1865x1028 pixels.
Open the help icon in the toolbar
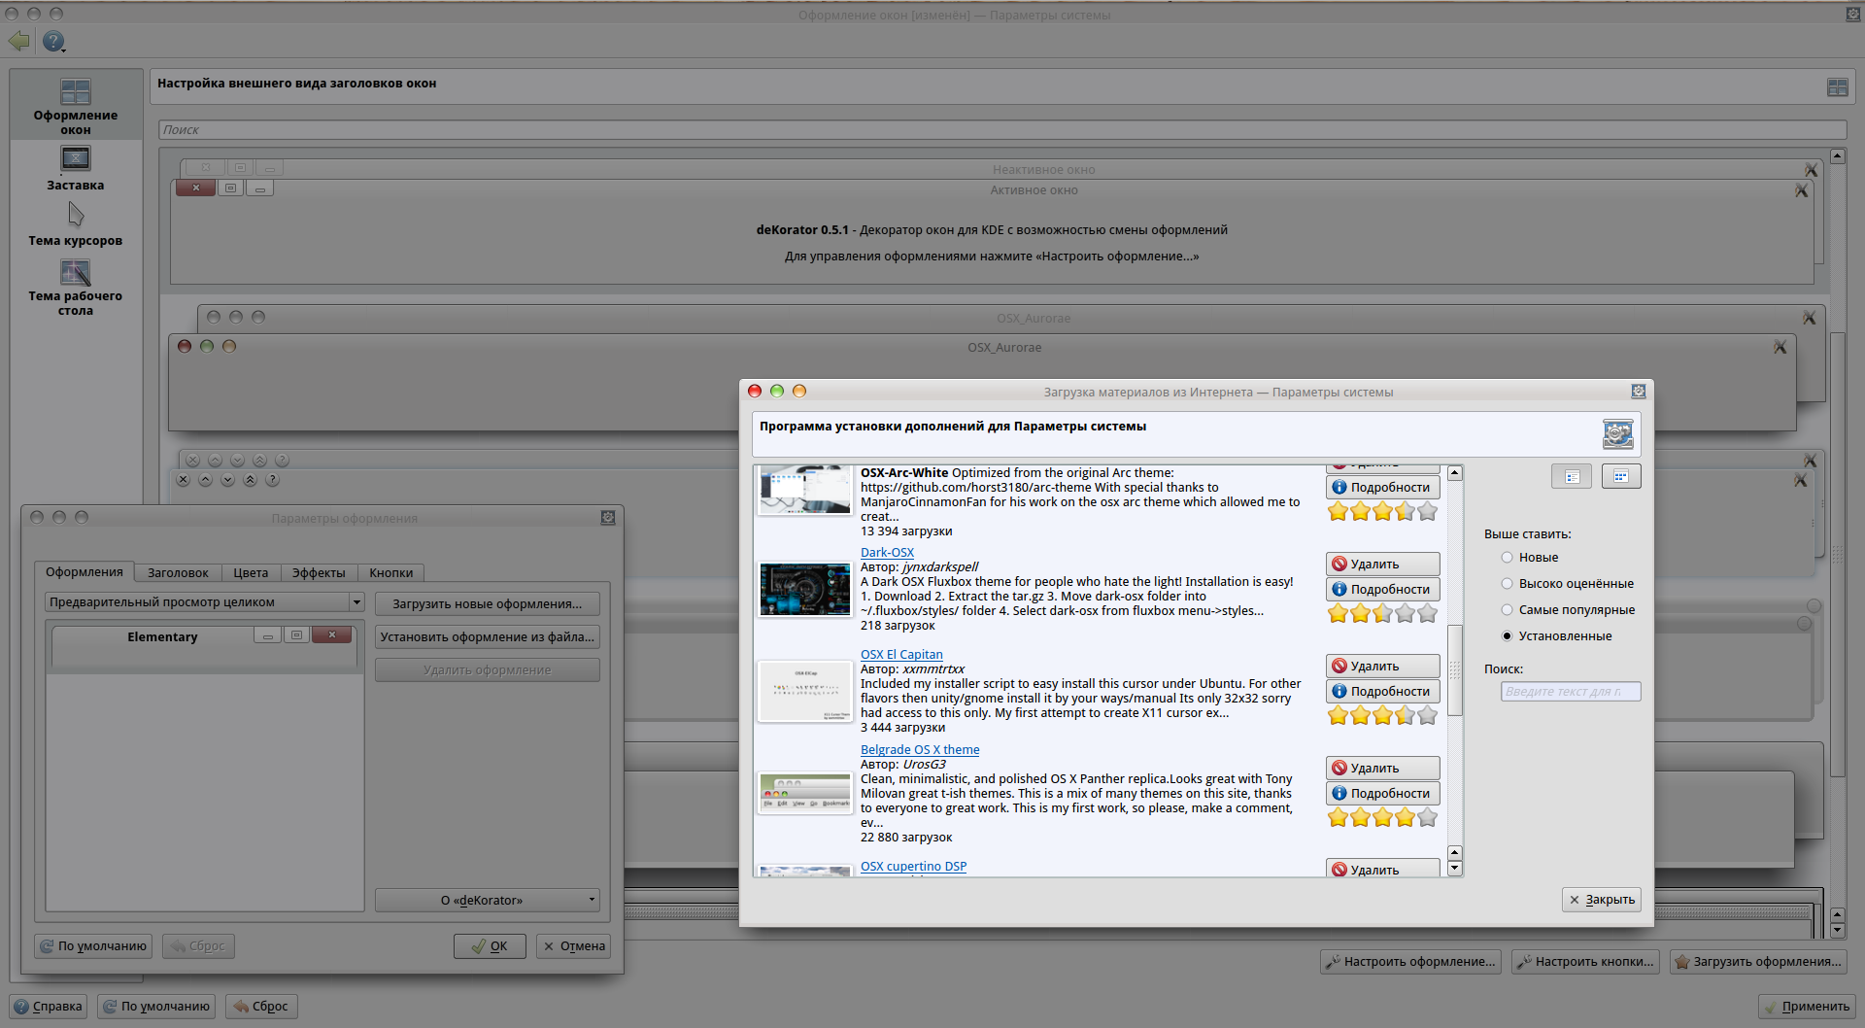pyautogui.click(x=53, y=41)
